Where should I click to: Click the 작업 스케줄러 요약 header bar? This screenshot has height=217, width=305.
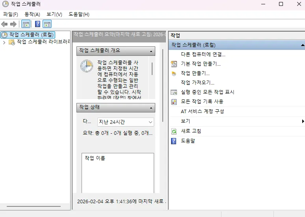click(119, 36)
